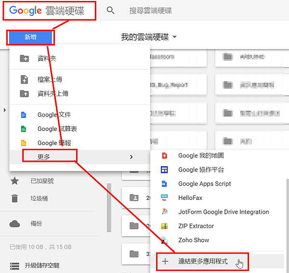Click the Google Apps Script icon
The height and width of the screenshot is (273, 289).
pyautogui.click(x=164, y=184)
